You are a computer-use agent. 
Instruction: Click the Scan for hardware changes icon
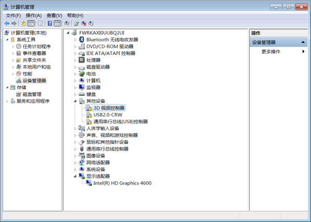(67, 24)
